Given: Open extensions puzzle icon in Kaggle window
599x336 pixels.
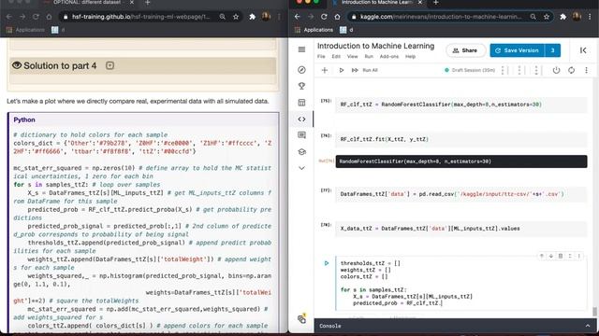Looking at the screenshot, I should tap(563, 17).
